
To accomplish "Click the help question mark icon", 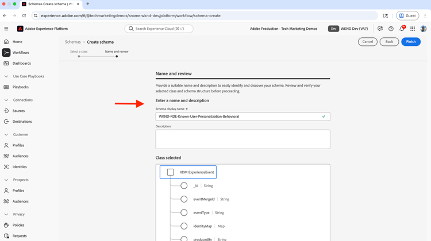I will coord(391,29).
